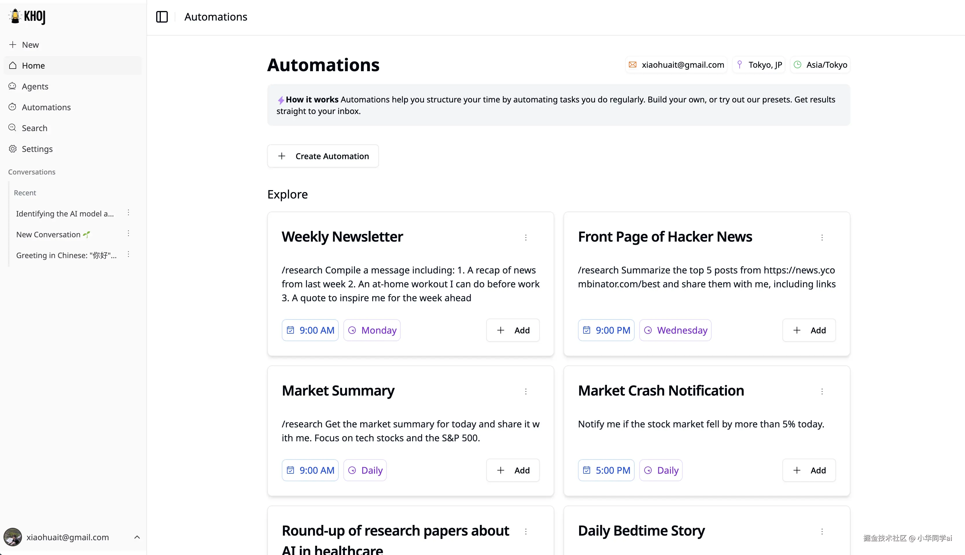Click the Asia/Tokyo timezone badge
This screenshot has height=555, width=965.
tap(820, 65)
